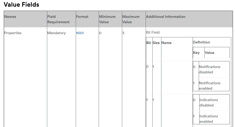Select the Bit Field label
The height and width of the screenshot is (127, 235).
(153, 32)
